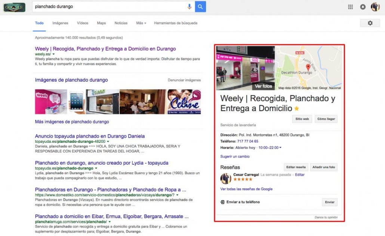
Task: Open the account profile avatar
Action: 375,7
